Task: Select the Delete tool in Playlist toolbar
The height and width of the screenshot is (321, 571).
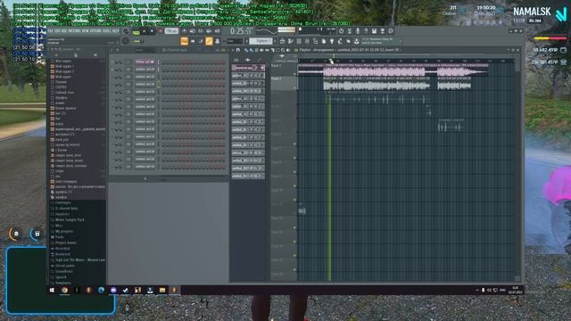Action: tap(256, 50)
